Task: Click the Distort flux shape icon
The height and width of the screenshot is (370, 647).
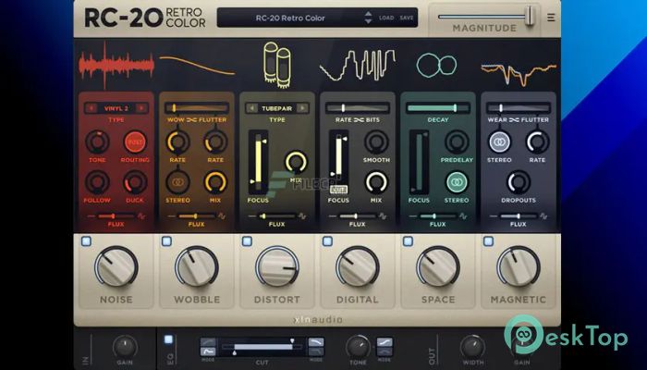Action: tap(302, 216)
